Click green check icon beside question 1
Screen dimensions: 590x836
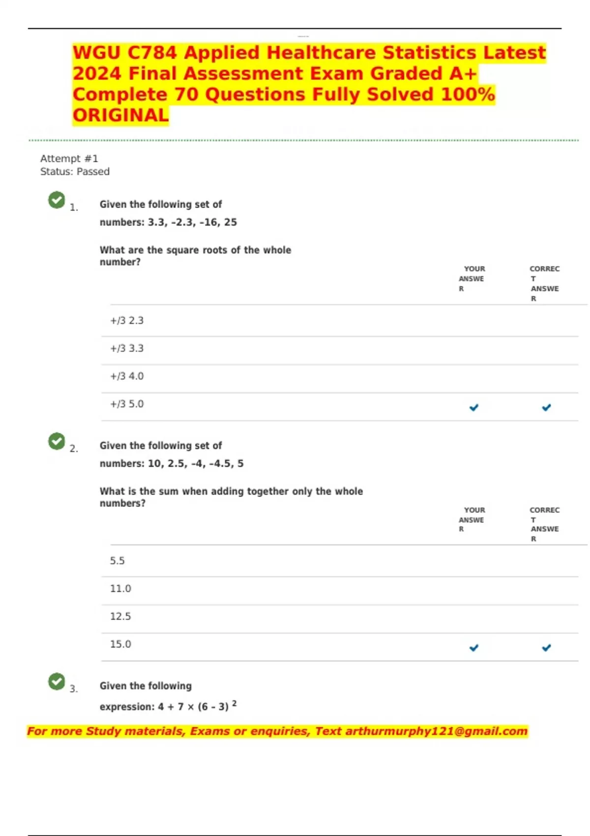(x=57, y=200)
